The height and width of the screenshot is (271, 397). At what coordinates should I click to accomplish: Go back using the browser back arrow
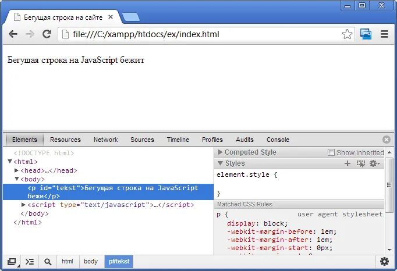(13, 34)
